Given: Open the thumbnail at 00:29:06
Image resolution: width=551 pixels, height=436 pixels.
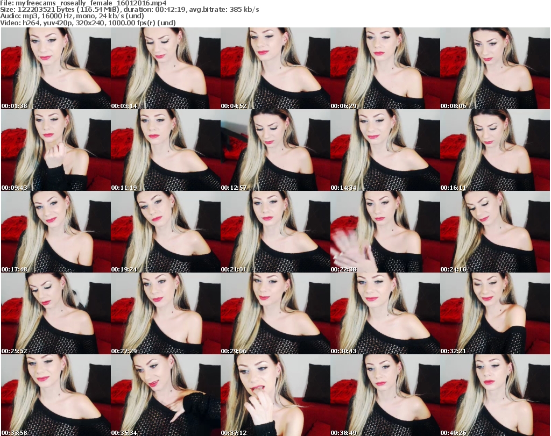Looking at the screenshot, I should tap(275, 313).
